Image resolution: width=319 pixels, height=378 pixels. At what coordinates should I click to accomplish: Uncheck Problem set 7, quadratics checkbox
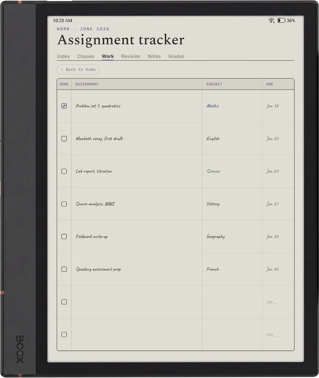(64, 106)
